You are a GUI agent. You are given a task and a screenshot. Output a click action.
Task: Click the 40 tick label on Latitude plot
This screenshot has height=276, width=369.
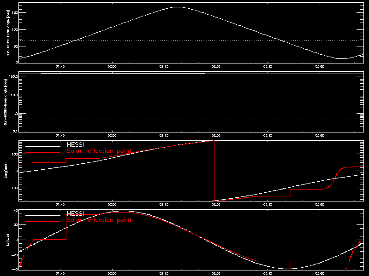tap(16, 211)
